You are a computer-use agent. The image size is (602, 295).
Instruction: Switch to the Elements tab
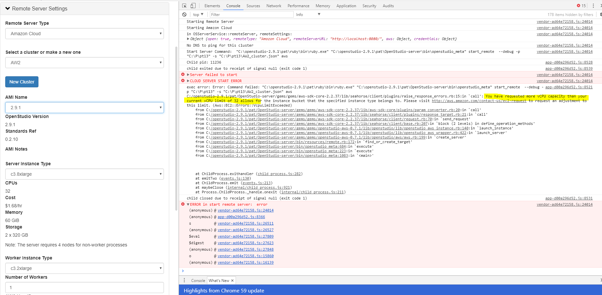[212, 6]
